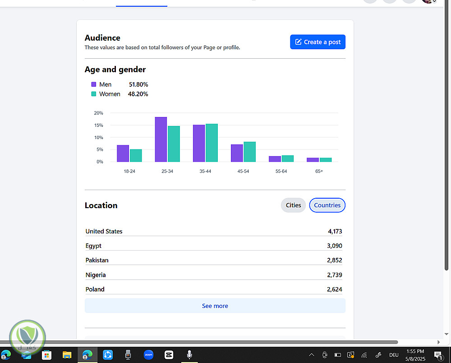The image size is (451, 363).
Task: Click the Men bar for 25-34
Action: coord(161,140)
